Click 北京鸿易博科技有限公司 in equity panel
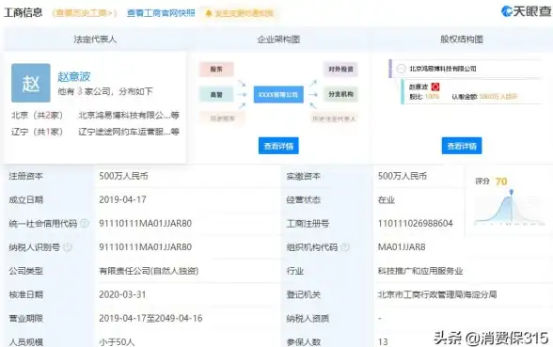This screenshot has width=553, height=347. [443, 69]
